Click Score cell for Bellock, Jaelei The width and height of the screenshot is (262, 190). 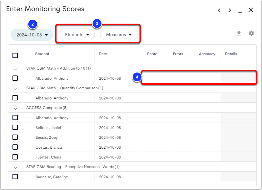156,127
